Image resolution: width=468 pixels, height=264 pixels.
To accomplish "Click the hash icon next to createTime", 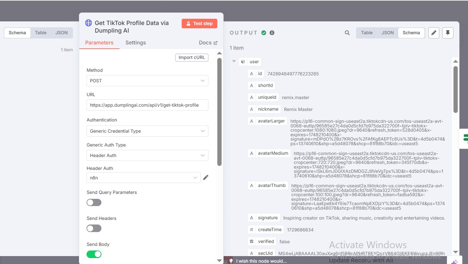I will tap(252, 229).
